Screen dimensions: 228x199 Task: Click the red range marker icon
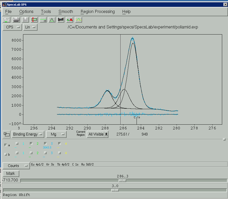34,20
